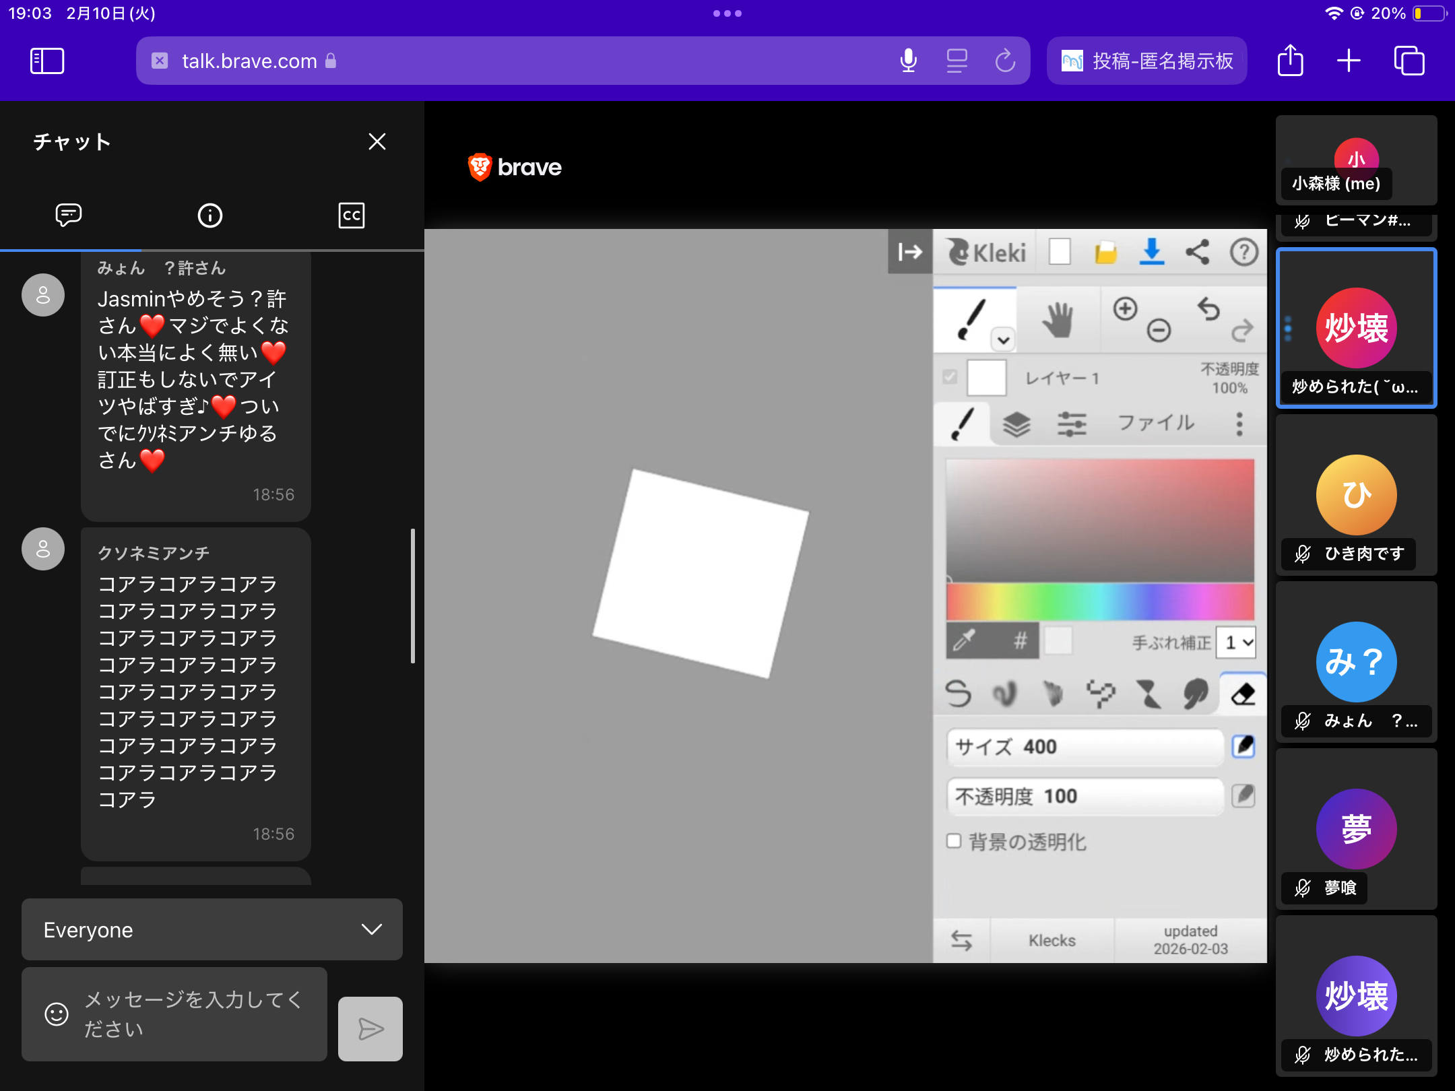
Task: Select the Hand pan tool in Kleki
Action: click(1058, 320)
